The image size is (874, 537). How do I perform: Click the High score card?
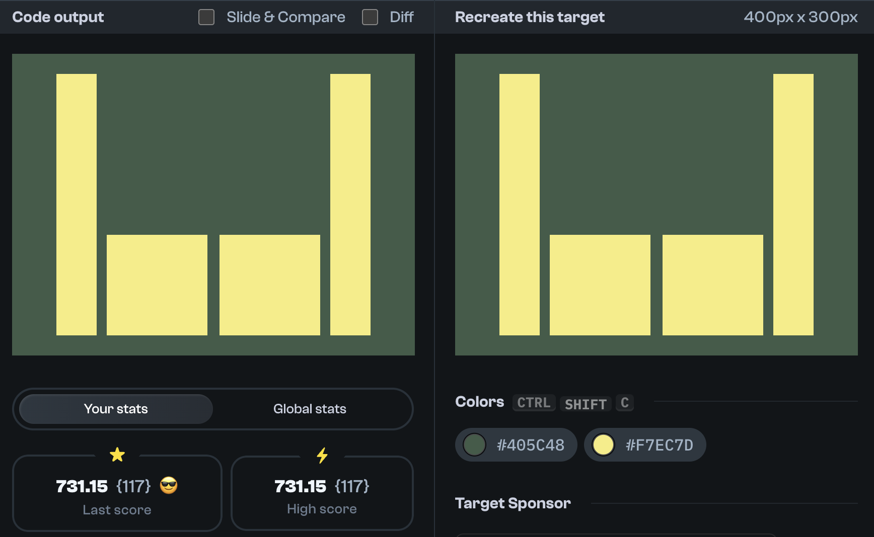pyautogui.click(x=322, y=493)
